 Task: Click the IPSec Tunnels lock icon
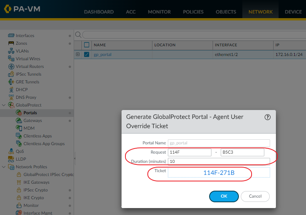point(11,74)
